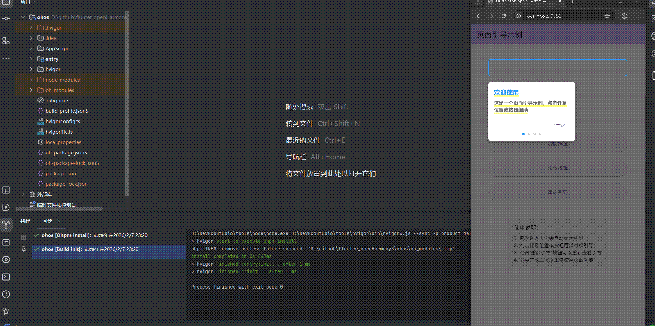
Task: Expand the oh_modules folder
Action: point(31,90)
